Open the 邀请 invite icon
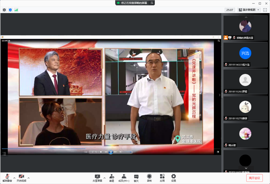This screenshot has width=270, height=184. 111,178
